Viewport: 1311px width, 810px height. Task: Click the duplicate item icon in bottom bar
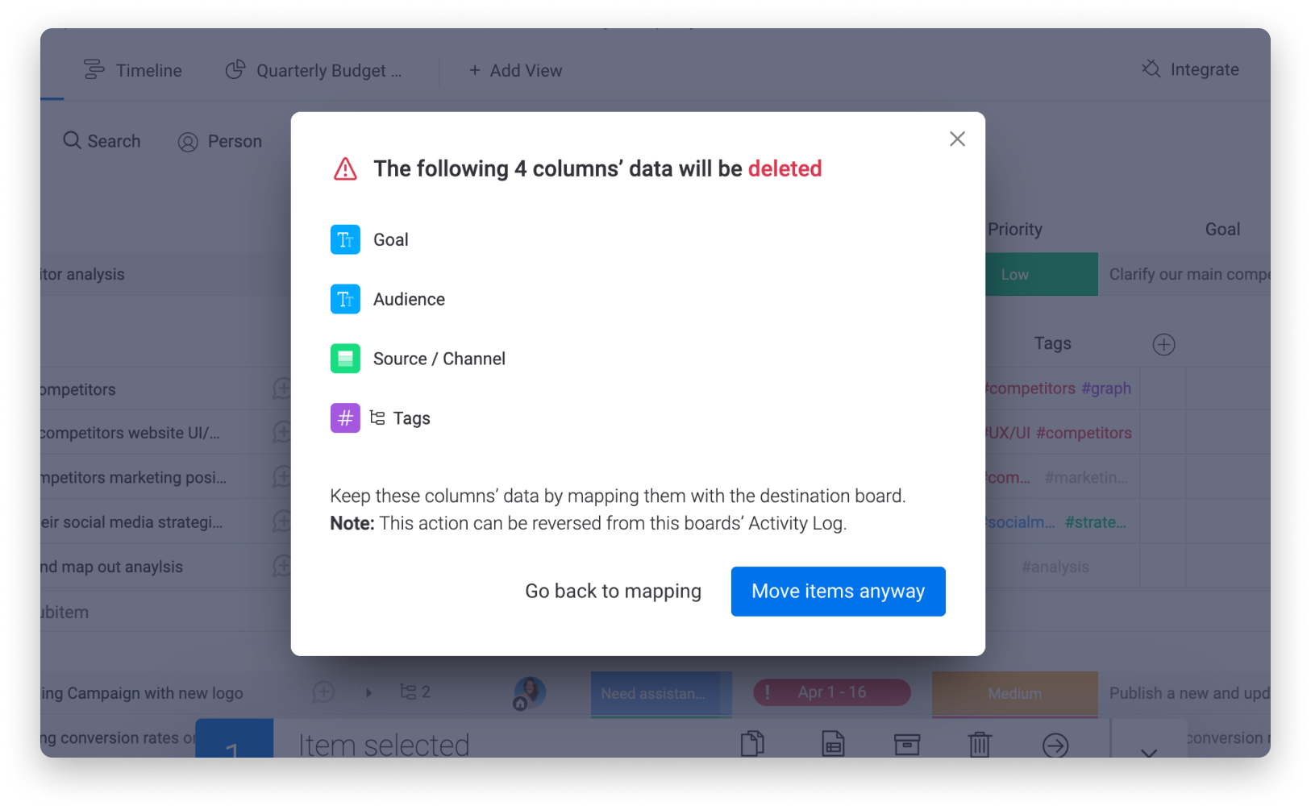tap(752, 743)
